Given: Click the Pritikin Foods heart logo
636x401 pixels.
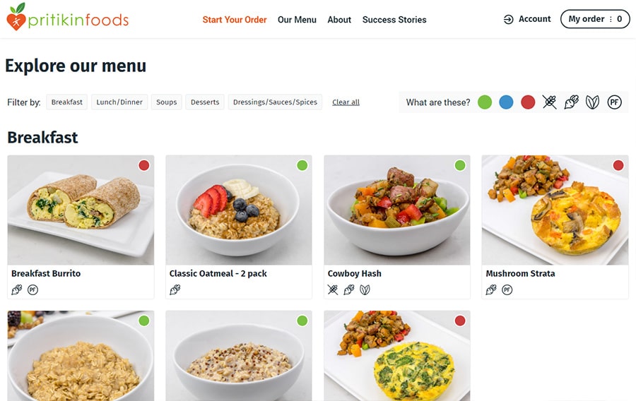Looking at the screenshot, I should coord(16,17).
